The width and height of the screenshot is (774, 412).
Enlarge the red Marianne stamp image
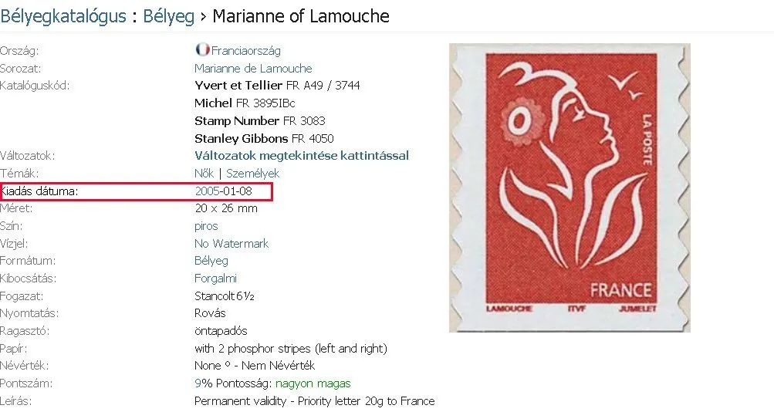coord(570,188)
